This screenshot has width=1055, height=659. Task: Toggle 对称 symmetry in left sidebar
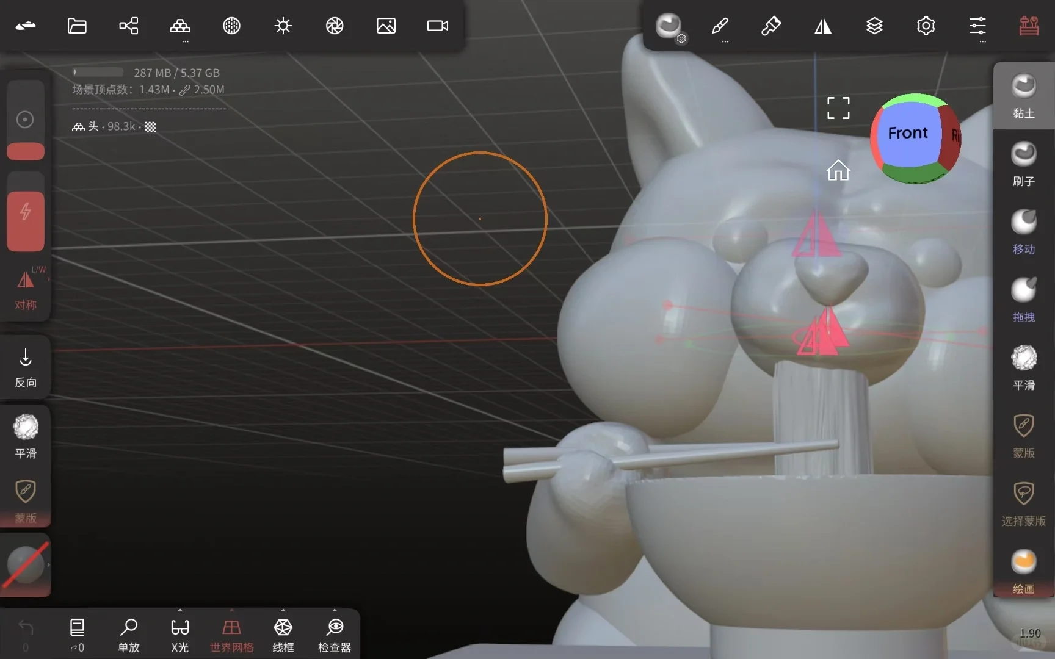tap(26, 289)
